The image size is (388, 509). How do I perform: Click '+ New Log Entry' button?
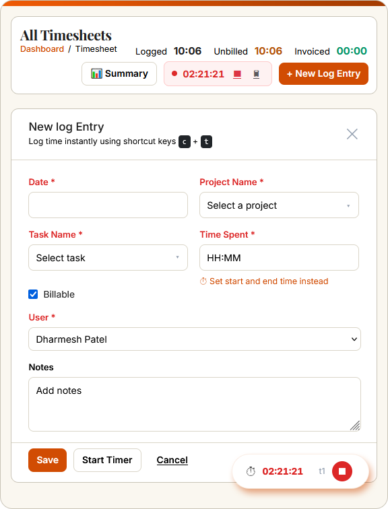click(x=323, y=73)
